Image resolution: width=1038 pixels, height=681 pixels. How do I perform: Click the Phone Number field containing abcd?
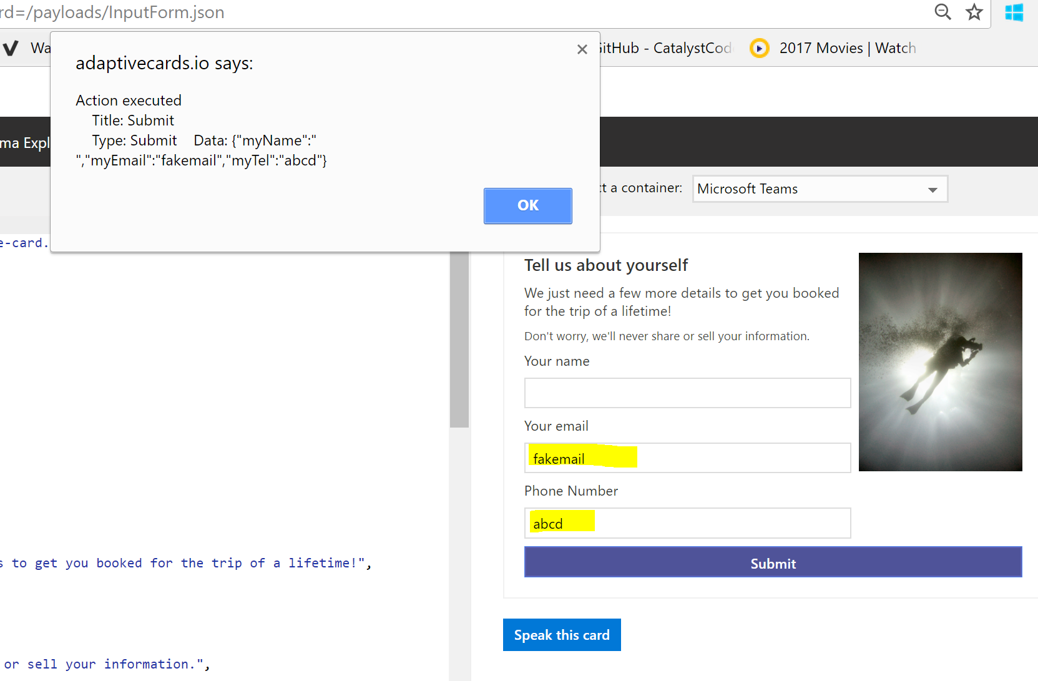(x=687, y=523)
